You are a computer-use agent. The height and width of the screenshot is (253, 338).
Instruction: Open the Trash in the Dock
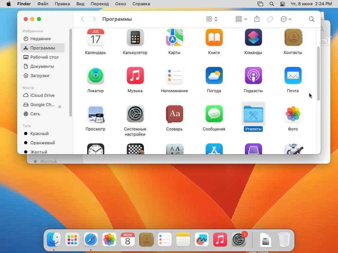tap(284, 239)
